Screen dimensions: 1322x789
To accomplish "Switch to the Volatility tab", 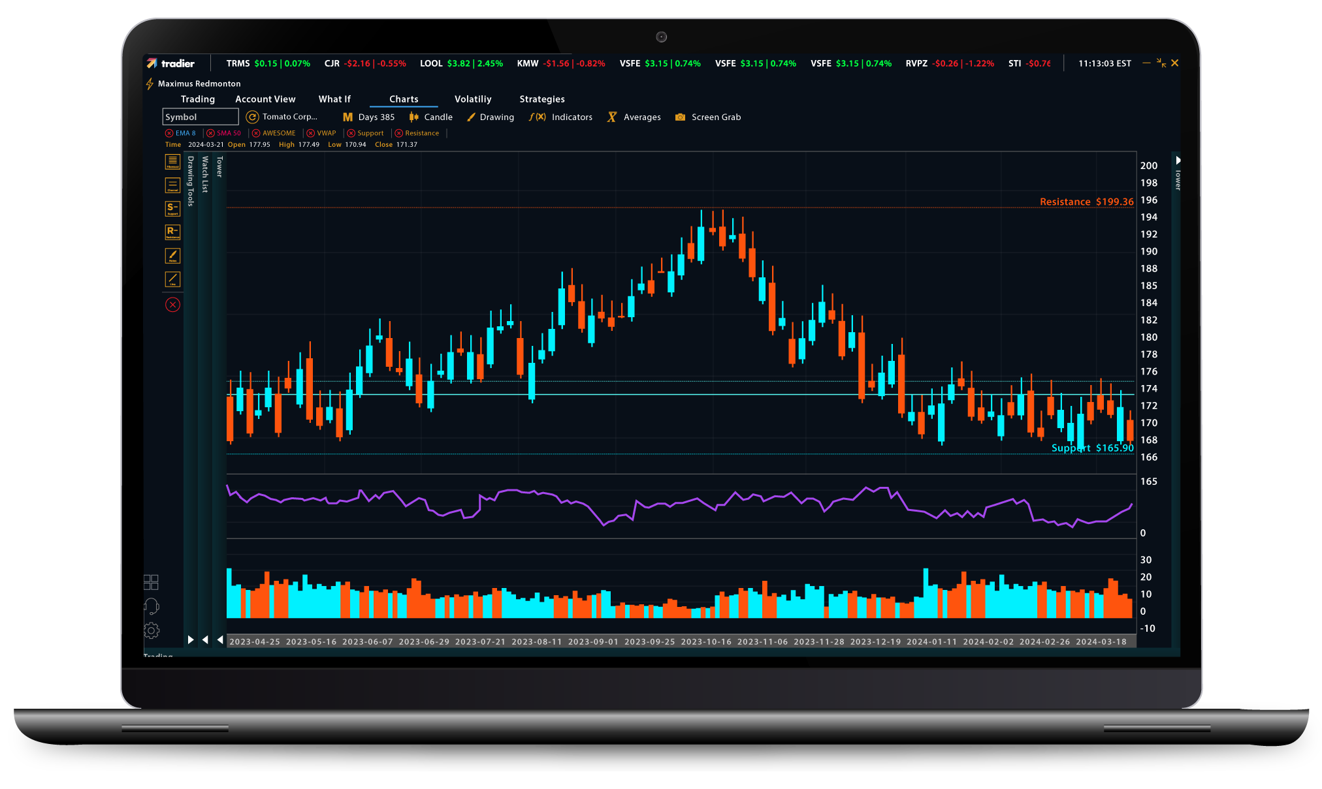I will tap(473, 99).
